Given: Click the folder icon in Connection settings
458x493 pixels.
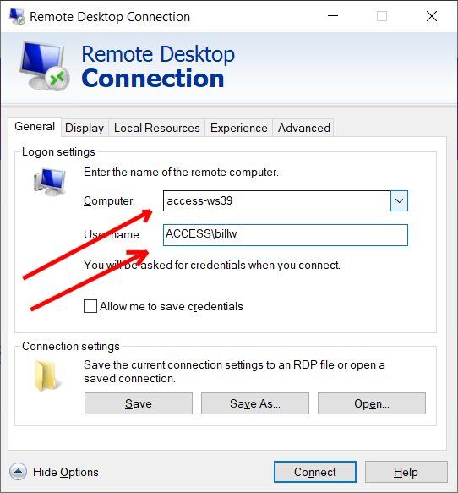Looking at the screenshot, I should (x=46, y=375).
